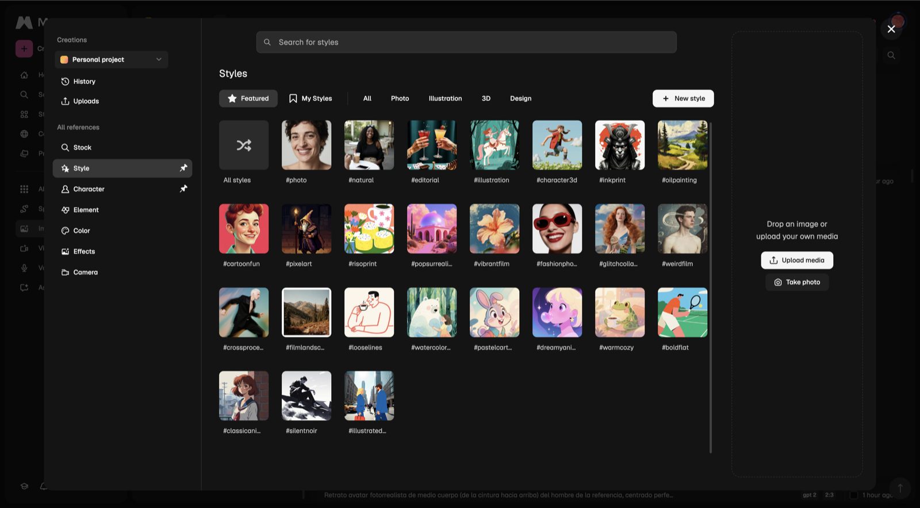Switch to the Featured tab
The image size is (920, 508).
tap(248, 98)
